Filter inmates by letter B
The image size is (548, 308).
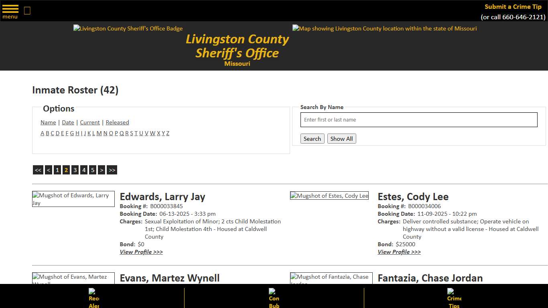pos(47,133)
